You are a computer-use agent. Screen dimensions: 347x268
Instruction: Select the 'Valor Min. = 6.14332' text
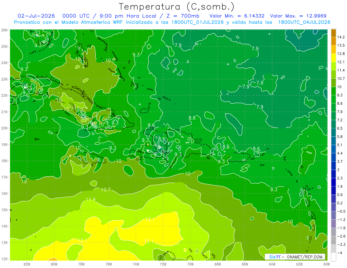tap(237, 16)
